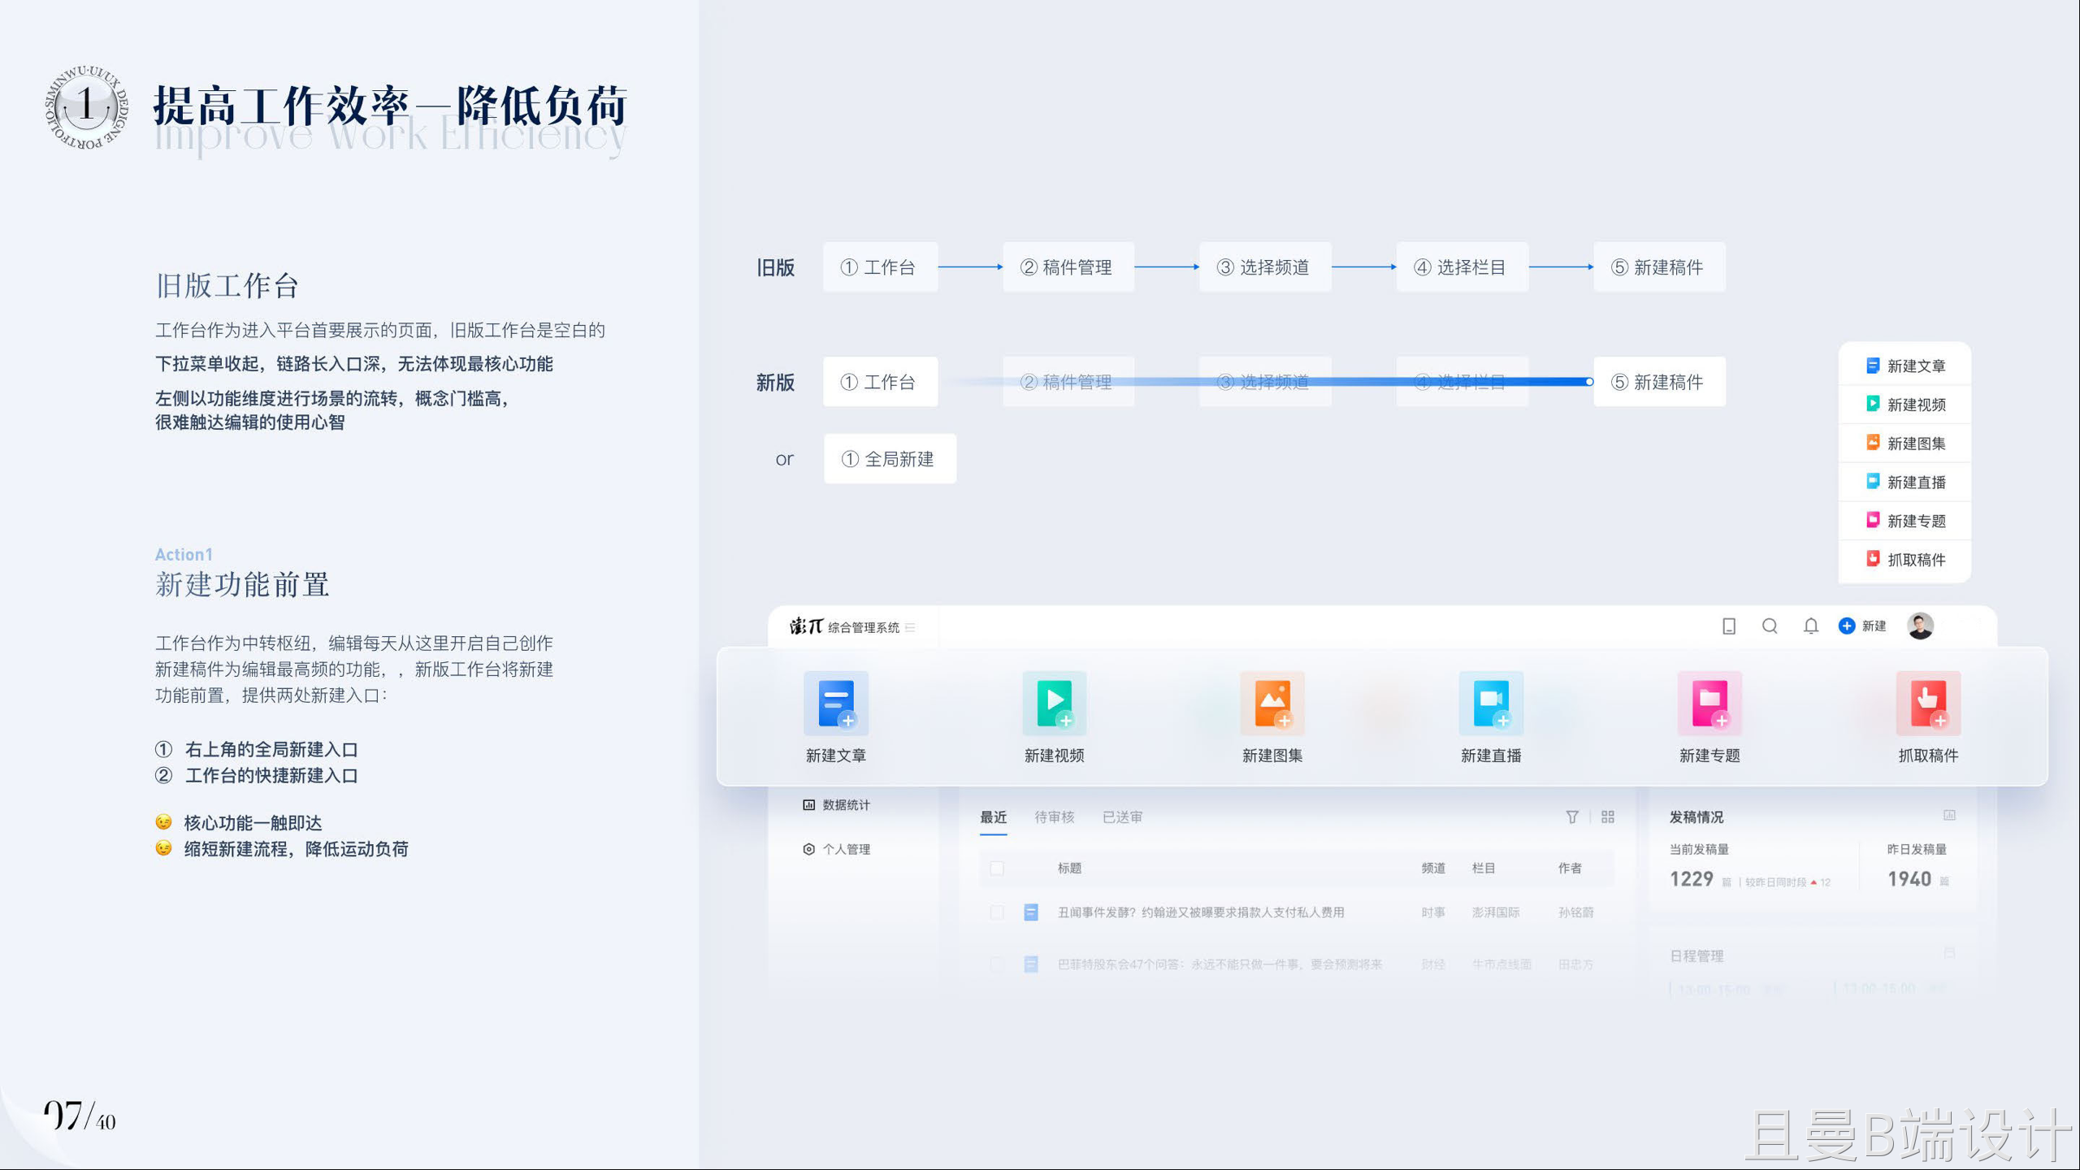Click the search magnifier icon in header
The image size is (2080, 1170).
click(1770, 626)
